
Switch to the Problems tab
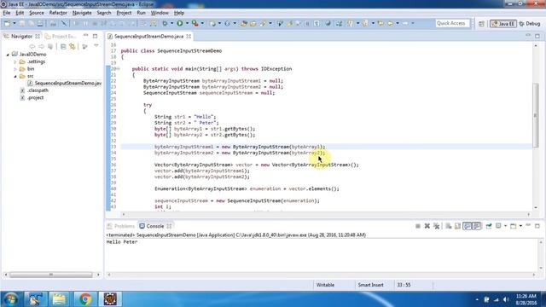pyautogui.click(x=120, y=226)
